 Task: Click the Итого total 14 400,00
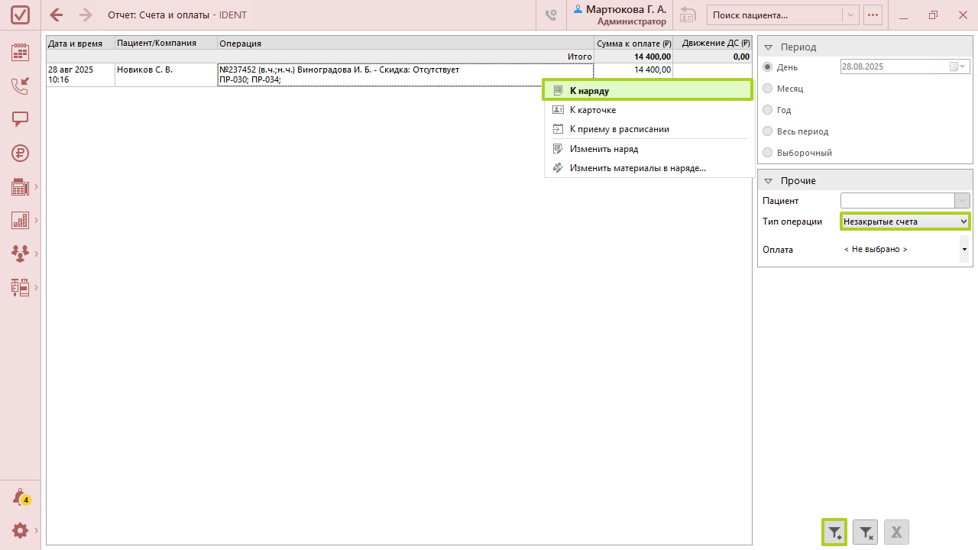click(653, 57)
